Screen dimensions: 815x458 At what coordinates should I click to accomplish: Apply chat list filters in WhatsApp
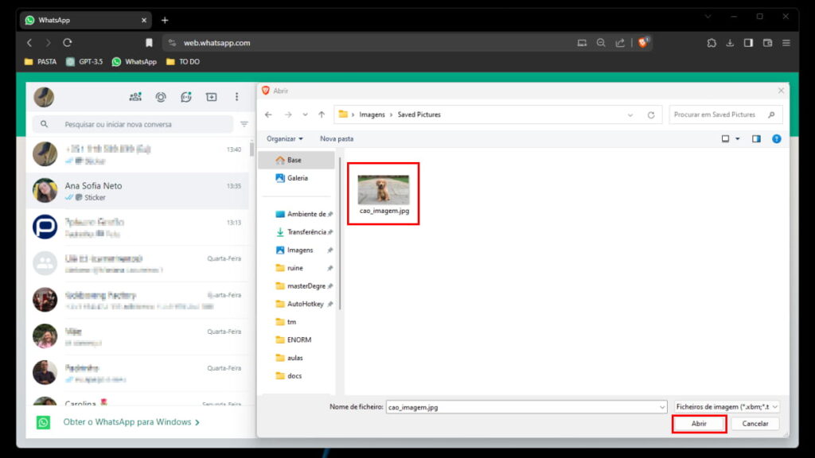click(x=244, y=125)
